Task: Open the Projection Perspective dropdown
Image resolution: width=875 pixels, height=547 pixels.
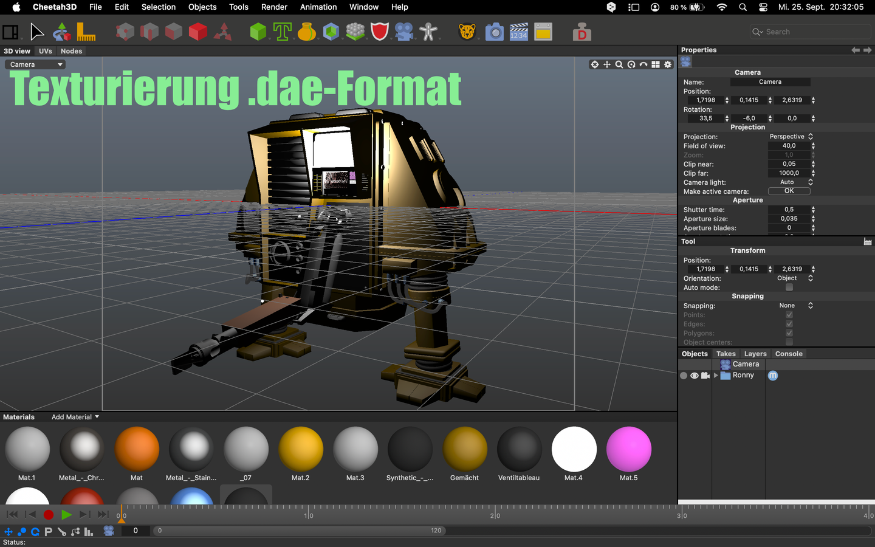Action: click(791, 137)
